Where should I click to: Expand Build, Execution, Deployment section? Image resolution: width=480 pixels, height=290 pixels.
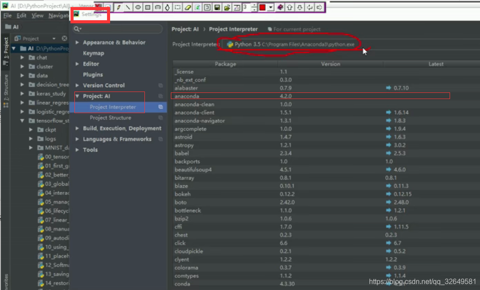click(x=77, y=128)
